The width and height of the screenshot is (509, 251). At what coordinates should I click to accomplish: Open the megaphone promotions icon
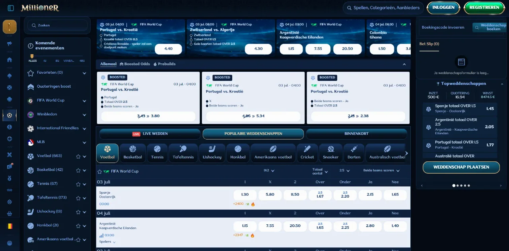[x=10, y=43]
